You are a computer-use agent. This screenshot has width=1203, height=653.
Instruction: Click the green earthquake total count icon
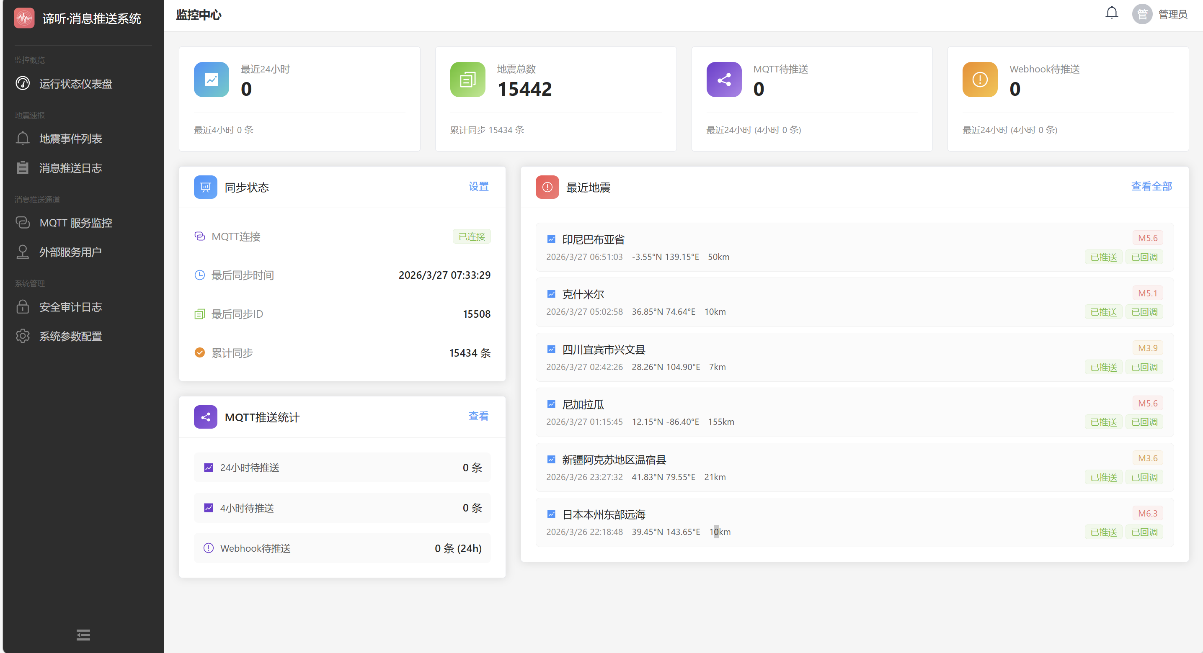(x=467, y=80)
